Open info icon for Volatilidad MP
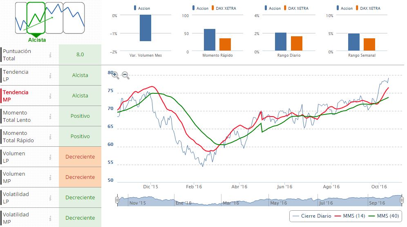The height and width of the screenshot is (227, 407). (x=50, y=218)
